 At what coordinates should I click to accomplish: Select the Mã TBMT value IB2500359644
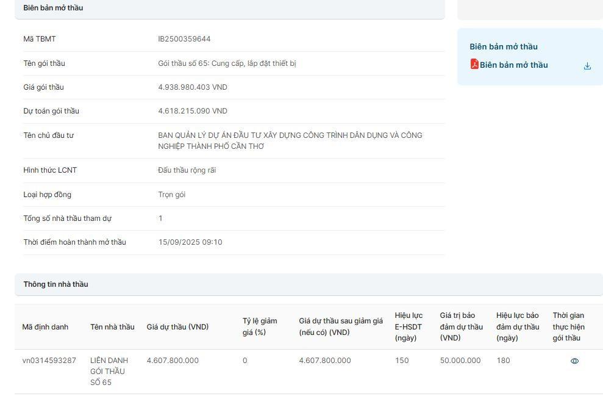click(184, 39)
